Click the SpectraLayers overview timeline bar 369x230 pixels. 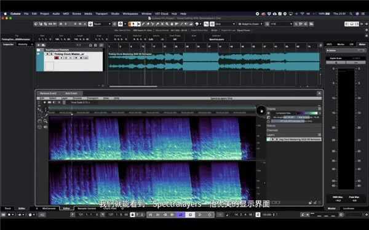point(152,108)
